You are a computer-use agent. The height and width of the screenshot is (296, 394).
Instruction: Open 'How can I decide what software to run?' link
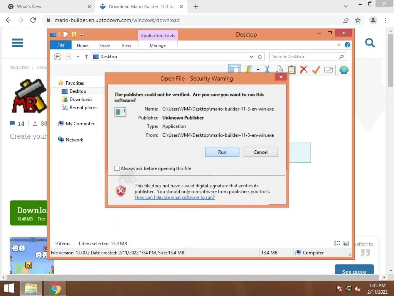pos(175,197)
